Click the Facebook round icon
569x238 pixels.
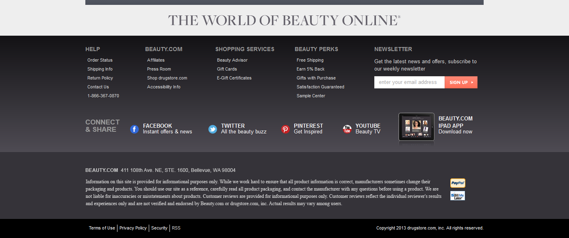click(135, 129)
